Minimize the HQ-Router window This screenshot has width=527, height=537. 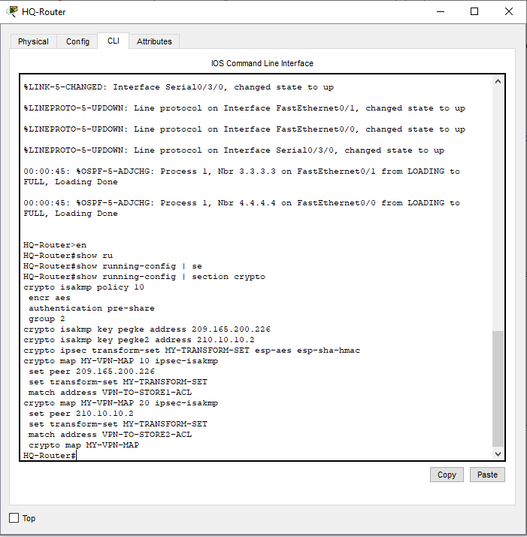pyautogui.click(x=440, y=11)
